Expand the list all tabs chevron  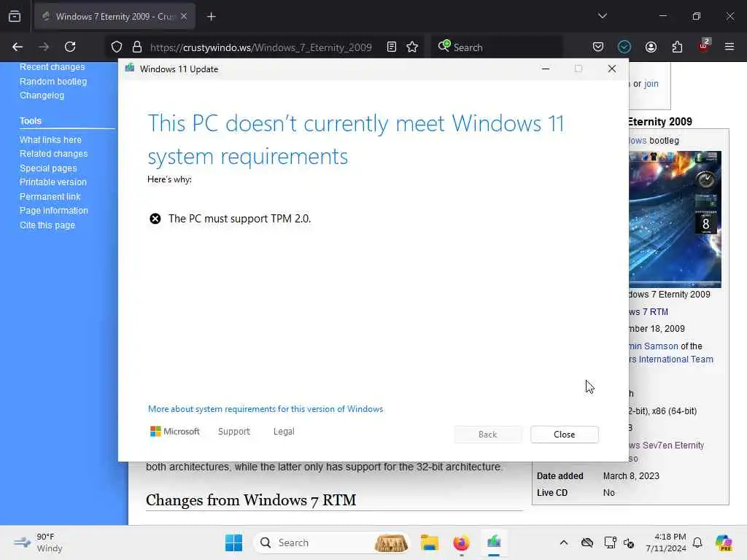coord(602,16)
